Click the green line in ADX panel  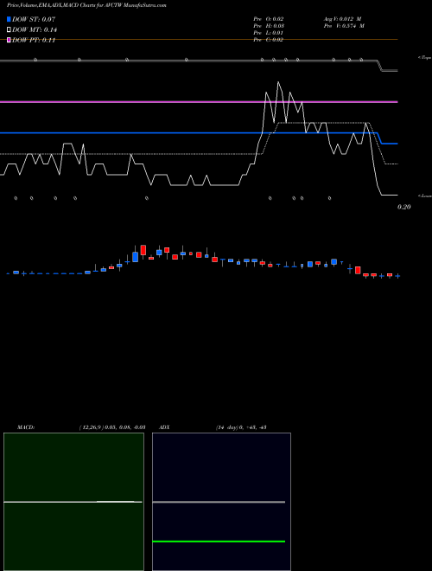click(x=219, y=542)
